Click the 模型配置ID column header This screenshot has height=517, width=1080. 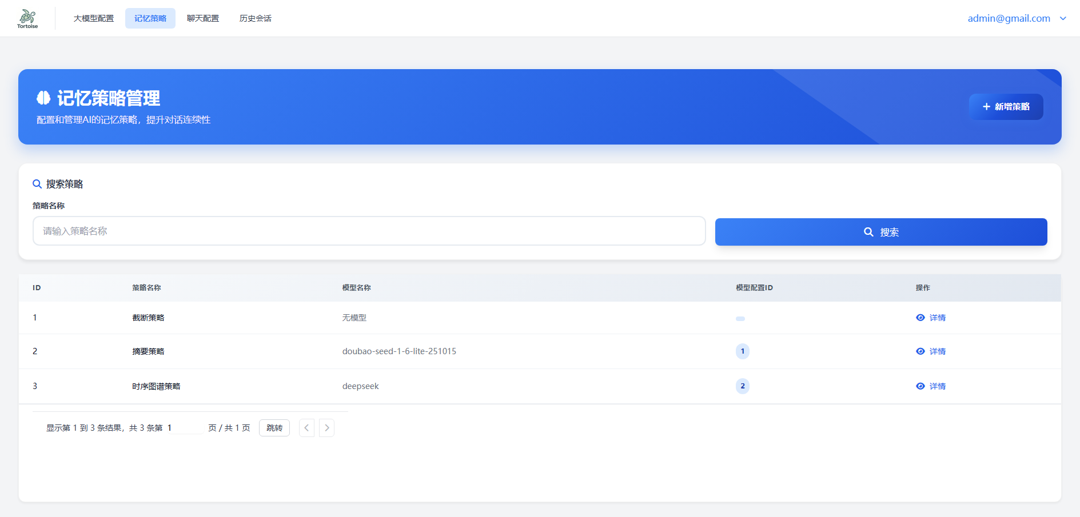coord(754,288)
